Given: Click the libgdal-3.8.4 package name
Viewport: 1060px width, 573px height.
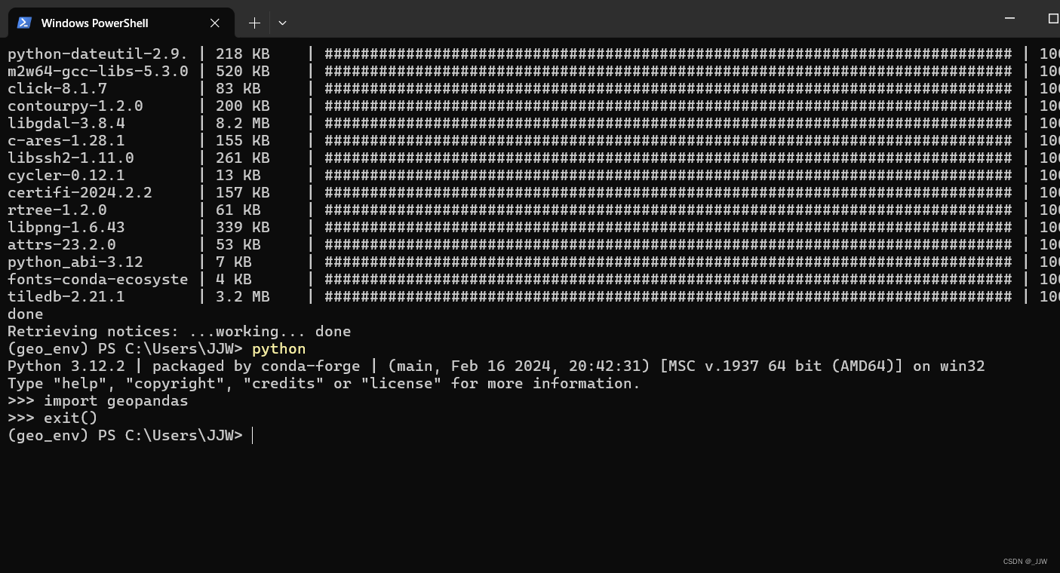Looking at the screenshot, I should (66, 123).
